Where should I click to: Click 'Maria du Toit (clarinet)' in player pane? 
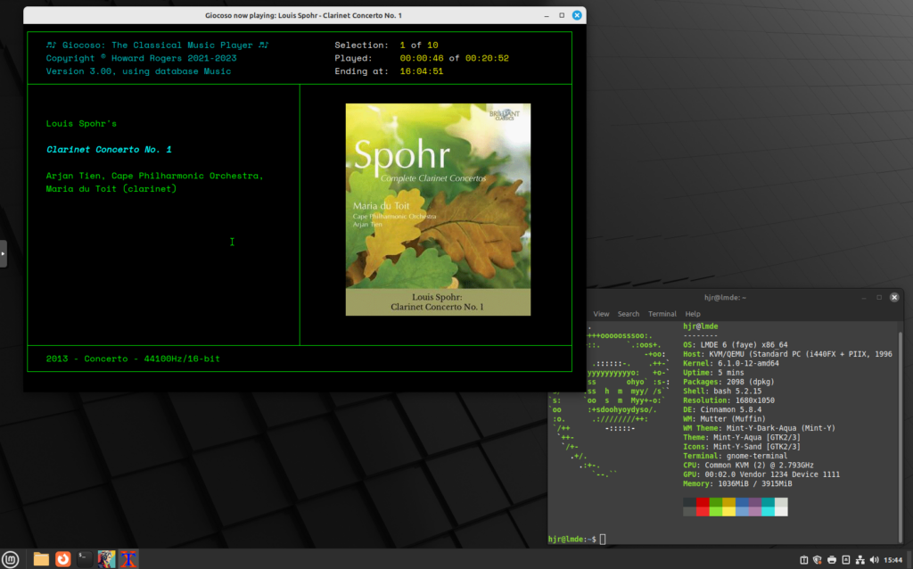point(111,189)
